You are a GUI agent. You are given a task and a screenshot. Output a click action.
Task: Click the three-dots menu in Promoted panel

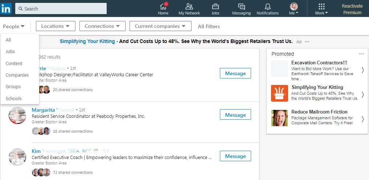coord(361,54)
